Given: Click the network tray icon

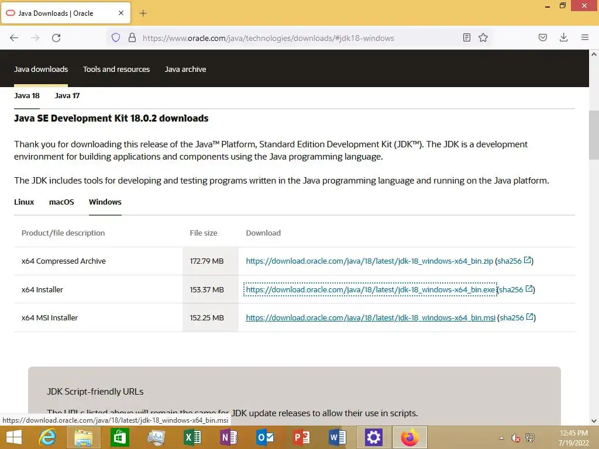Looking at the screenshot, I should click(530, 438).
